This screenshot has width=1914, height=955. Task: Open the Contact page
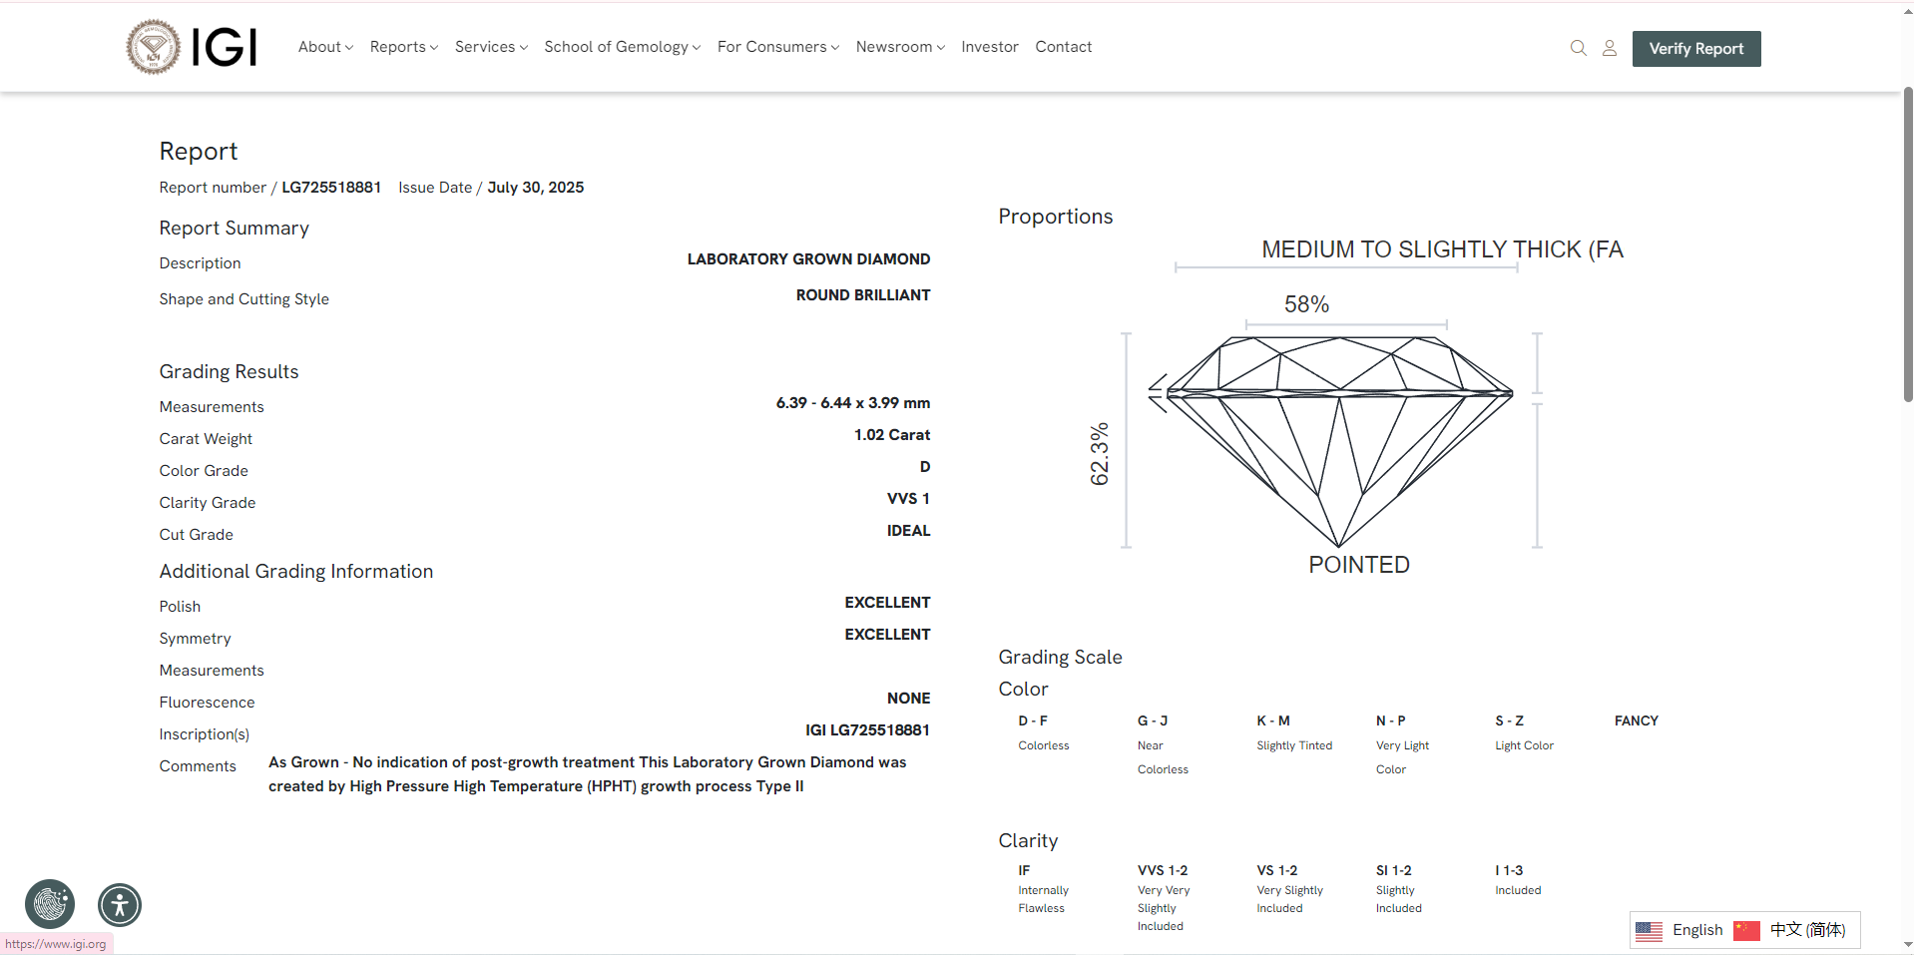[1063, 47]
